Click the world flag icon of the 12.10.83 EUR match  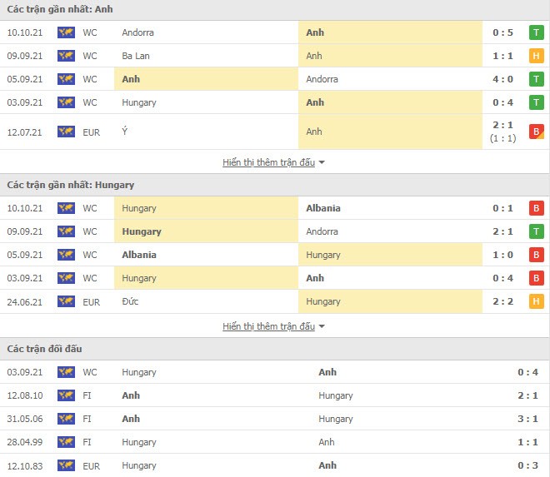pos(66,465)
